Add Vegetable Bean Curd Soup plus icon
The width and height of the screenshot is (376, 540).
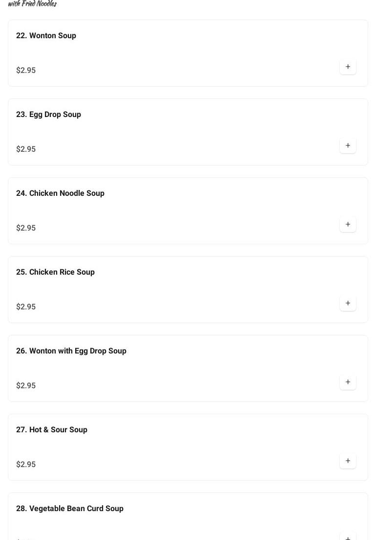(348, 537)
